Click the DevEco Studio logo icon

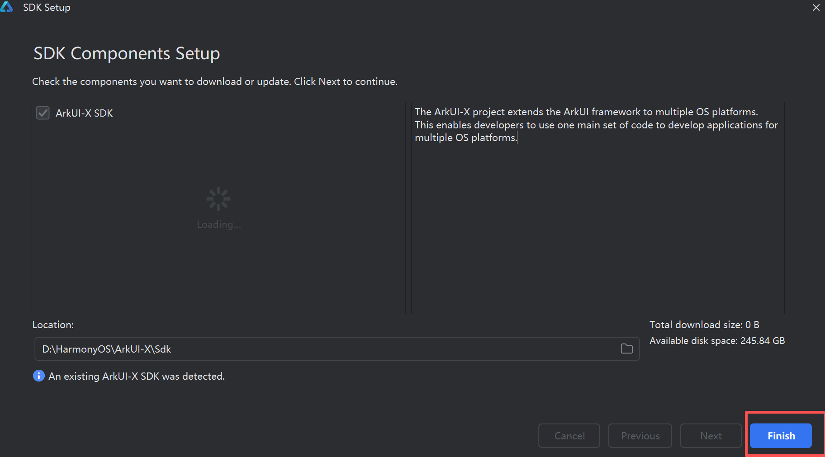pos(7,7)
